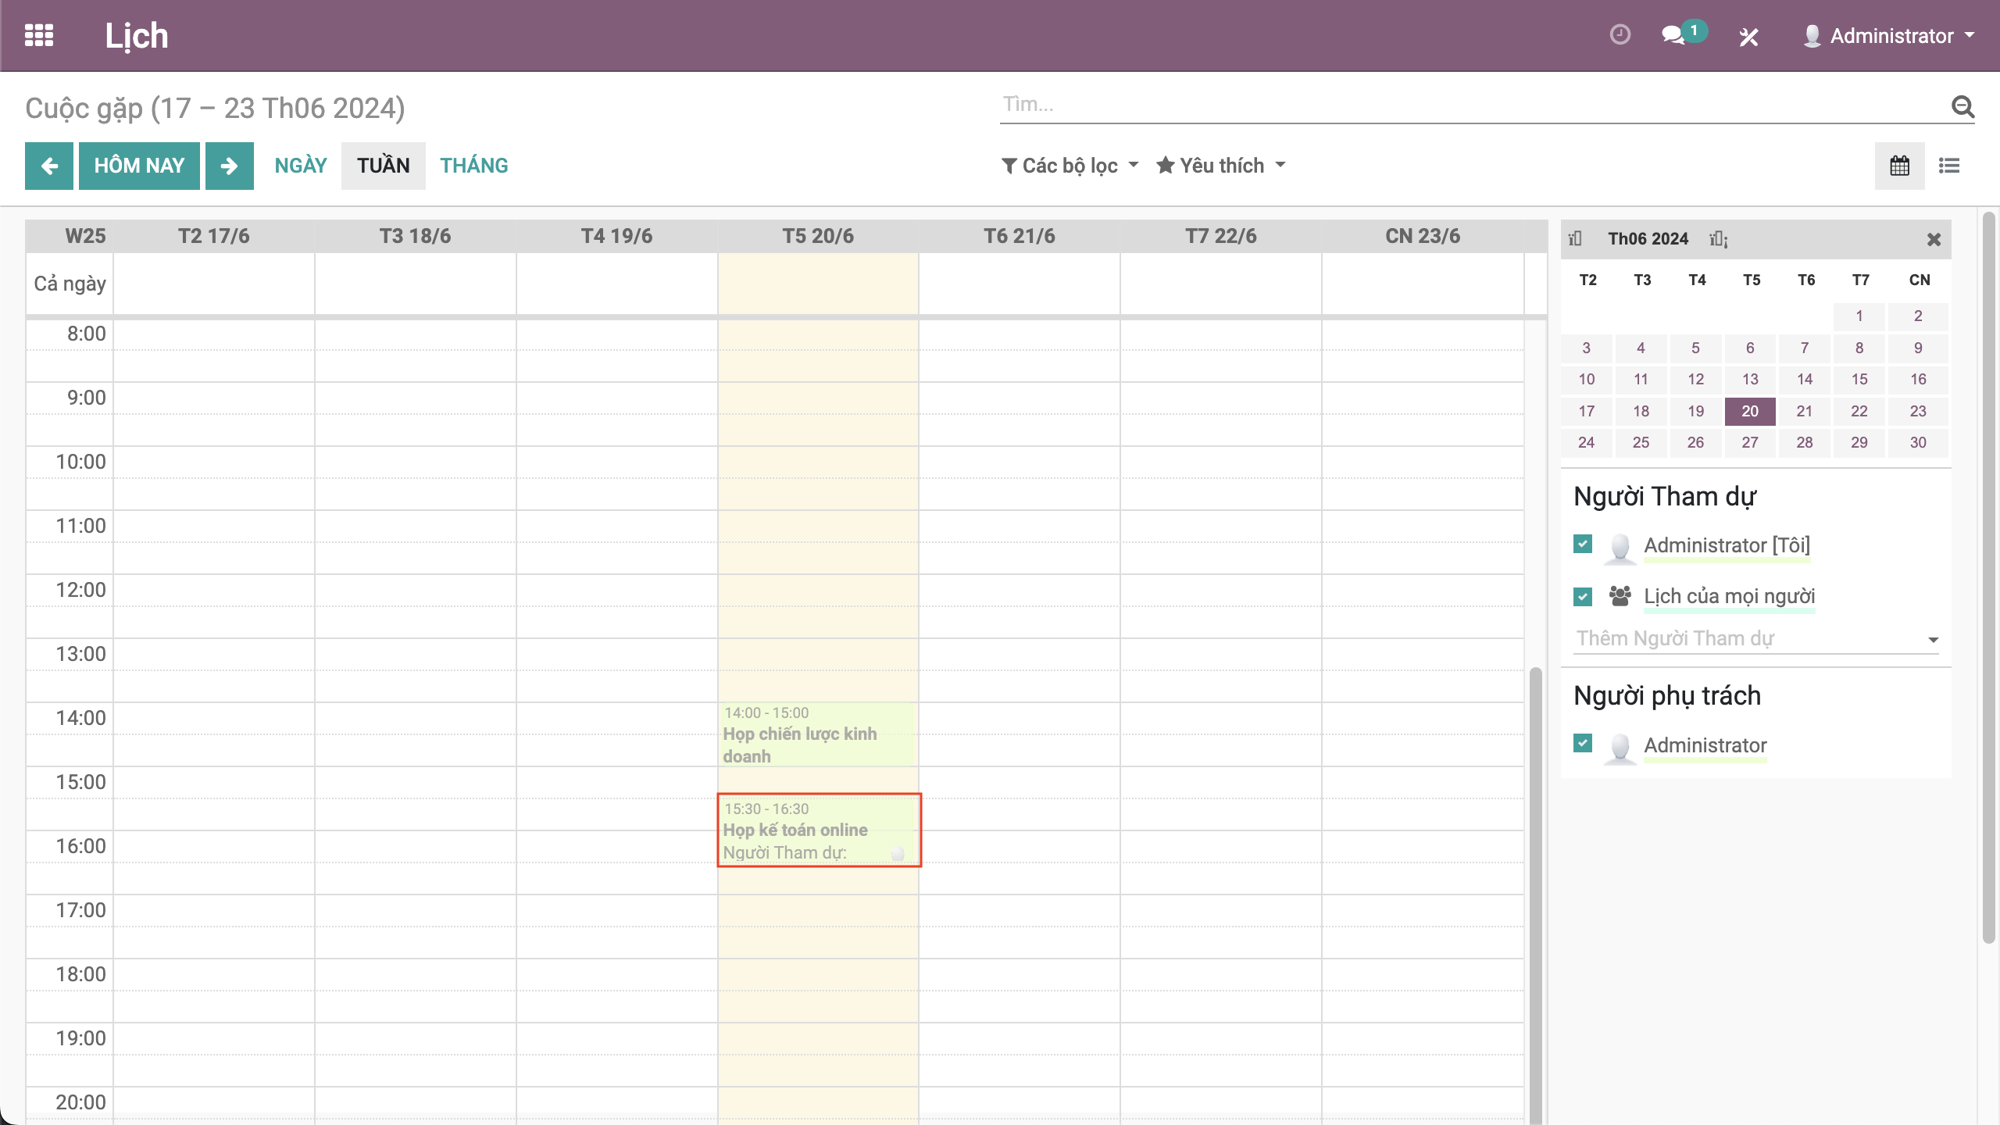Image resolution: width=2000 pixels, height=1125 pixels.
Task: Go to next week arrow
Action: click(x=229, y=166)
